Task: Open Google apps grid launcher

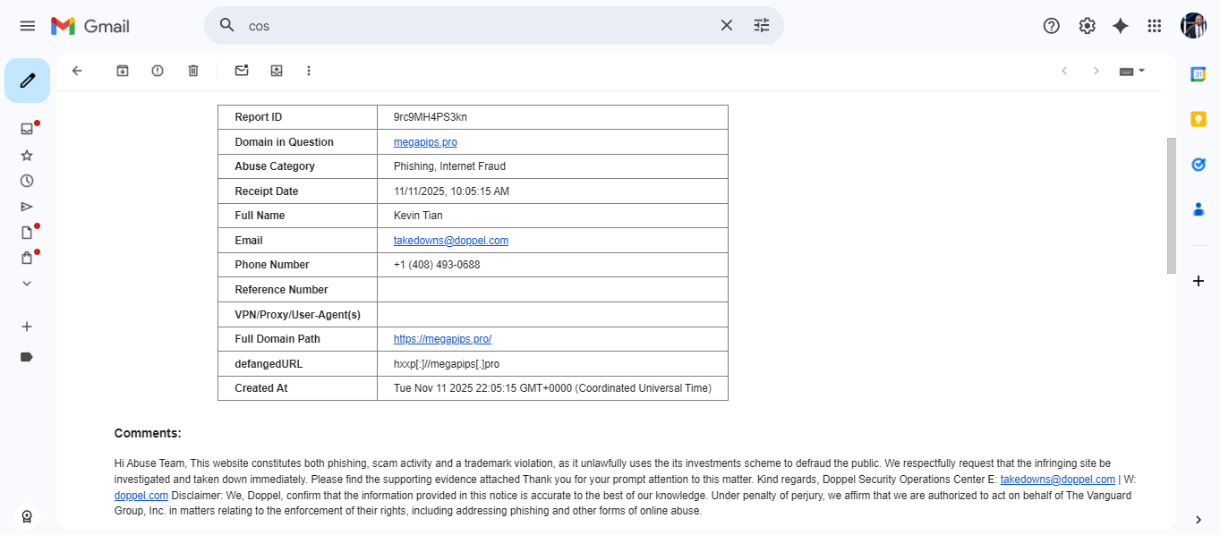Action: click(1155, 26)
